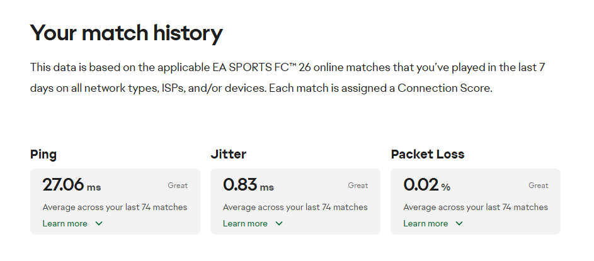Click the 0.02 % packet loss value

(427, 185)
